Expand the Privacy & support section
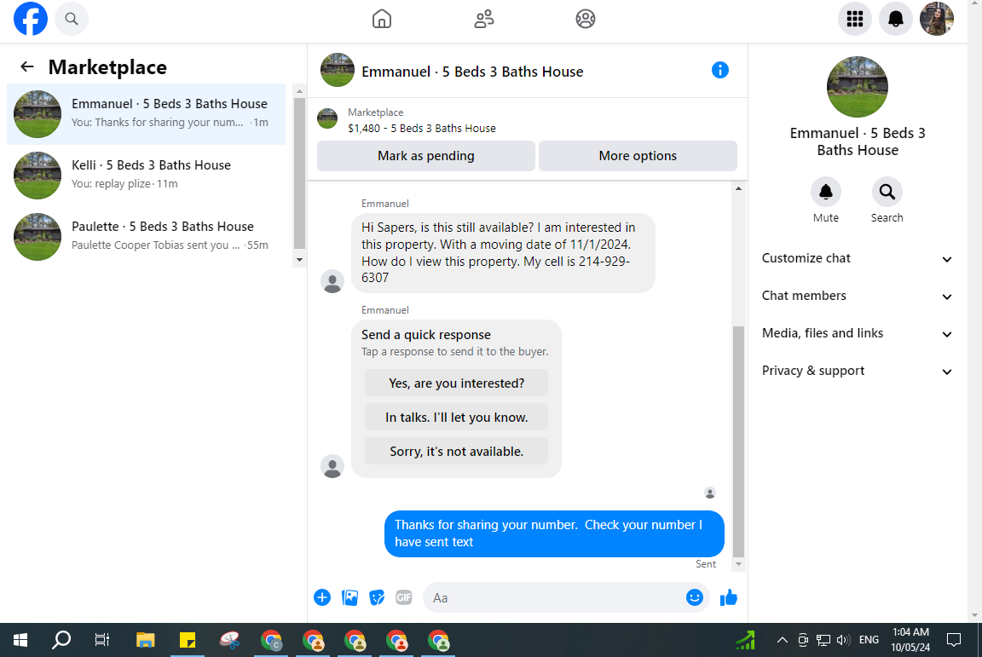Image resolution: width=982 pixels, height=657 pixels. [857, 372]
